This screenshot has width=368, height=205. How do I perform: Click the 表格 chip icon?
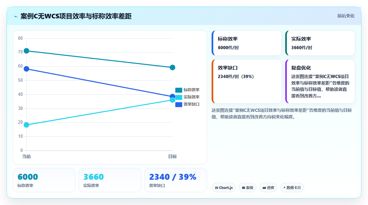coord(243,188)
